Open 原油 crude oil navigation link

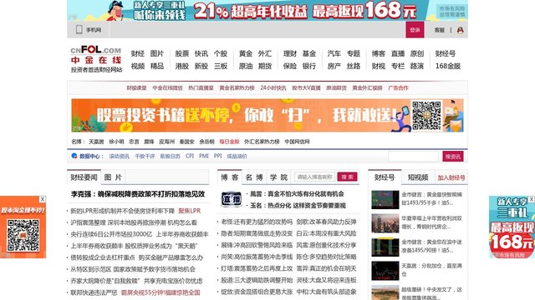click(246, 66)
